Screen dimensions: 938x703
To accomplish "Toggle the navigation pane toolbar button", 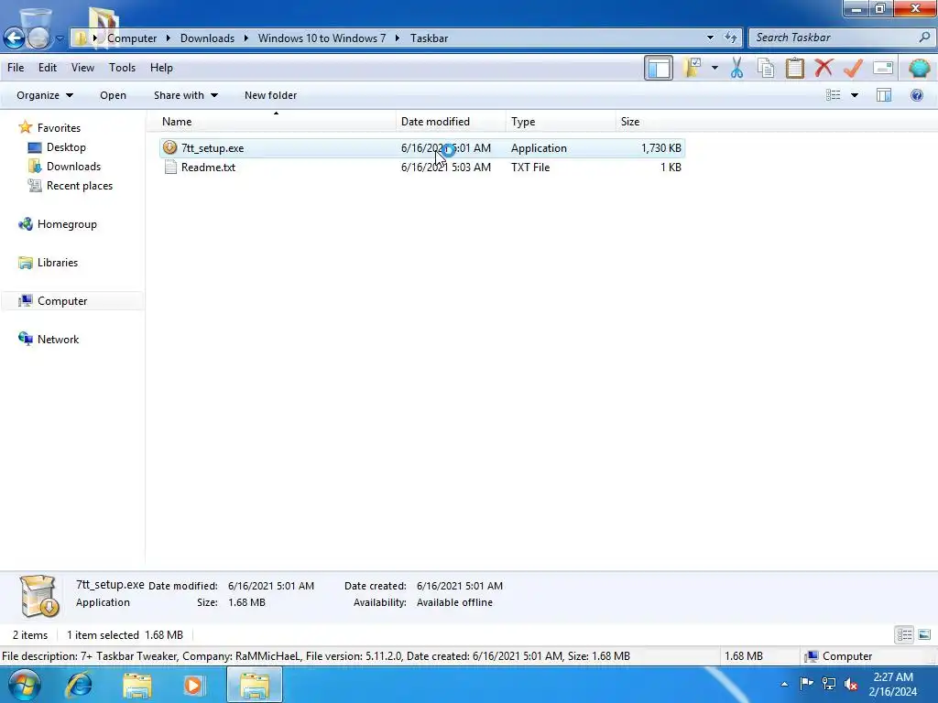I will [658, 68].
